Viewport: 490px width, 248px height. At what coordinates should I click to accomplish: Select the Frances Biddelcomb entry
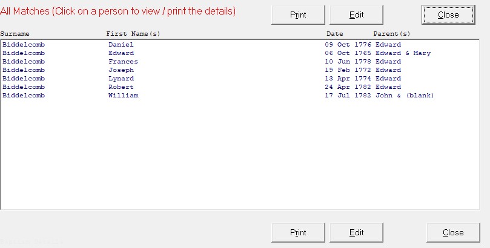[x=123, y=62]
